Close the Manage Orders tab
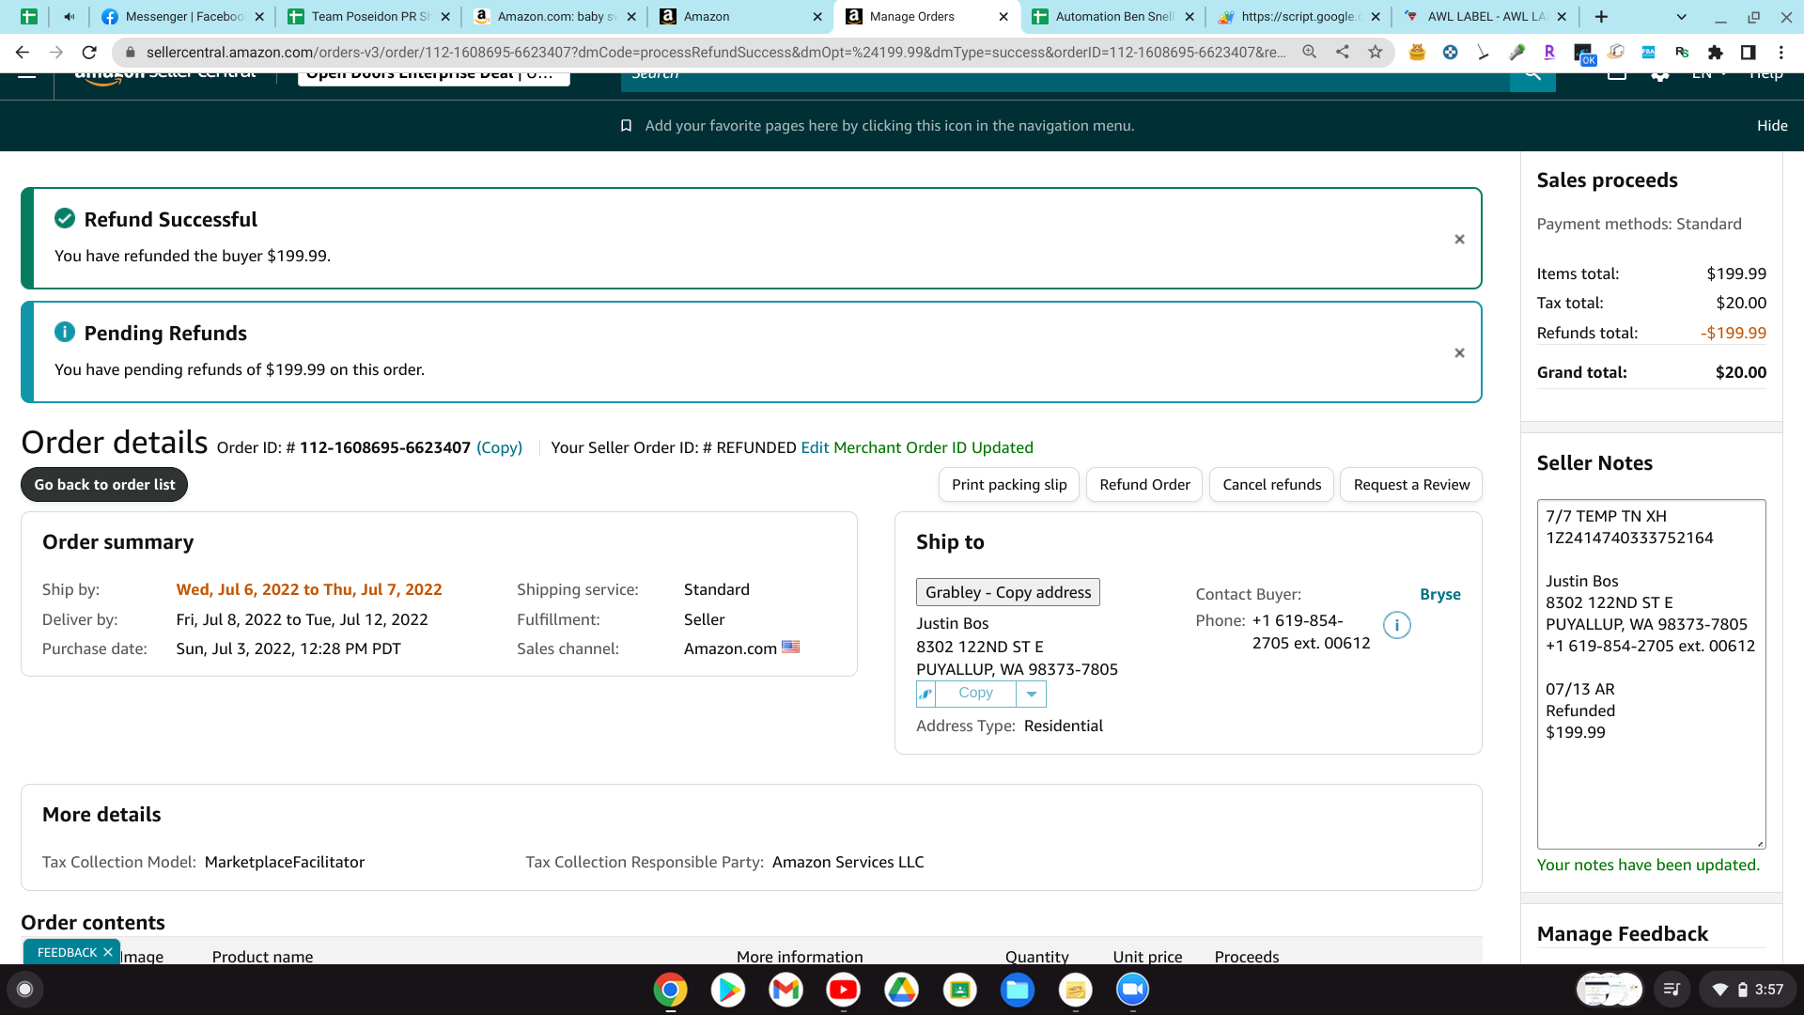Screen dimensions: 1804x1015 pos(1003,17)
